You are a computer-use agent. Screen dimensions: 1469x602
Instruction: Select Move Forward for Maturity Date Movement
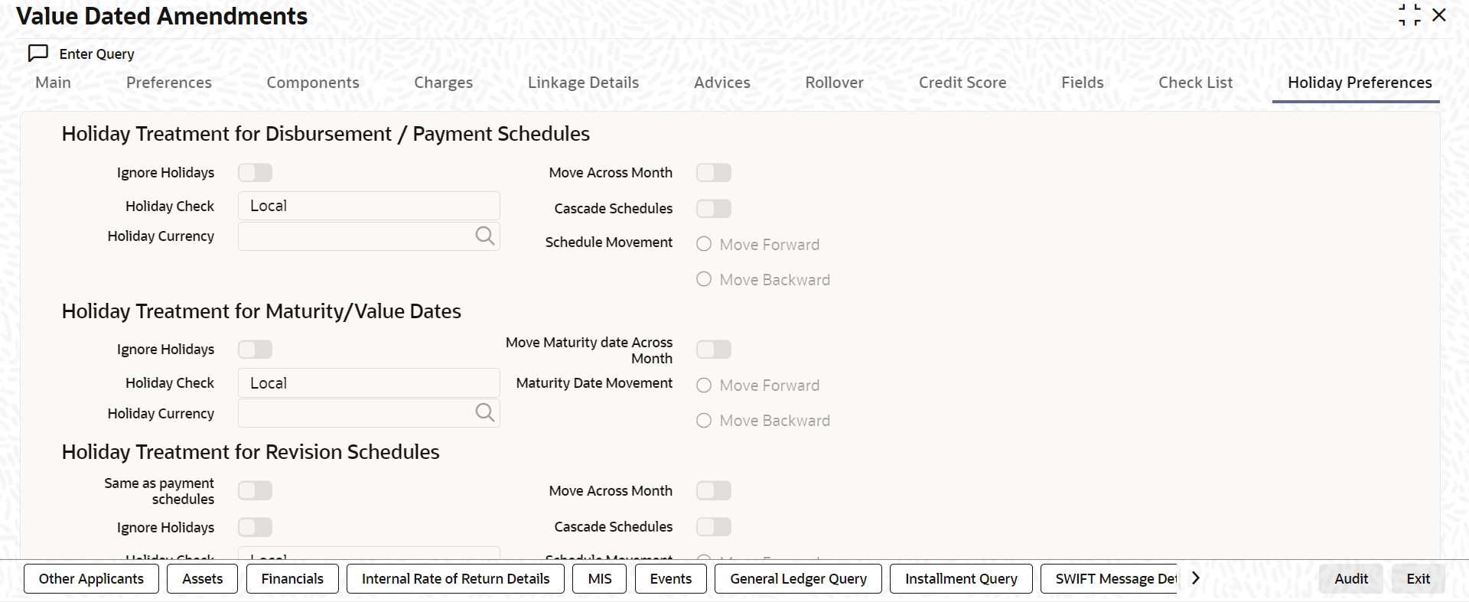point(704,386)
